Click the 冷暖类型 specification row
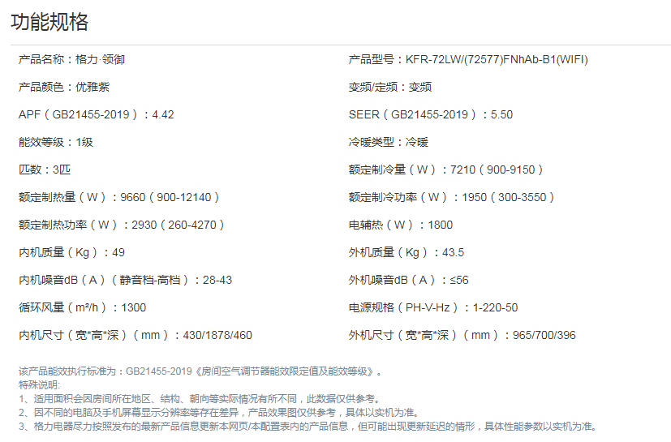Viewport: 671px width, 442px height. 388,142
